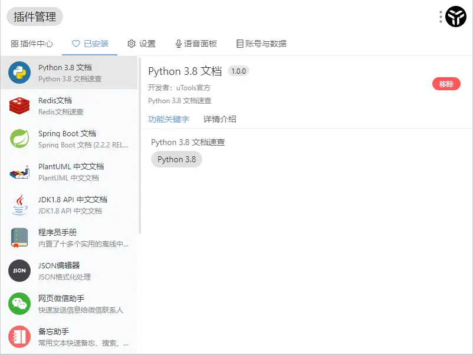Viewport: 473px width, 355px height.
Task: Click the 插件管理 title pill
Action: point(35,17)
